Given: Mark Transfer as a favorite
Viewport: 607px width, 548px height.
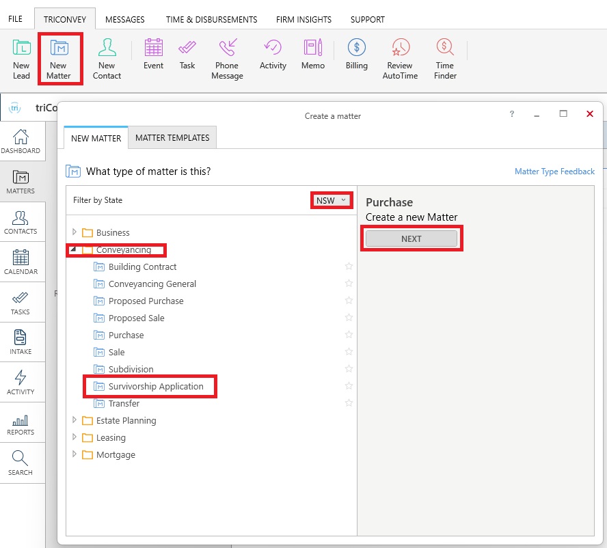Looking at the screenshot, I should [x=349, y=403].
